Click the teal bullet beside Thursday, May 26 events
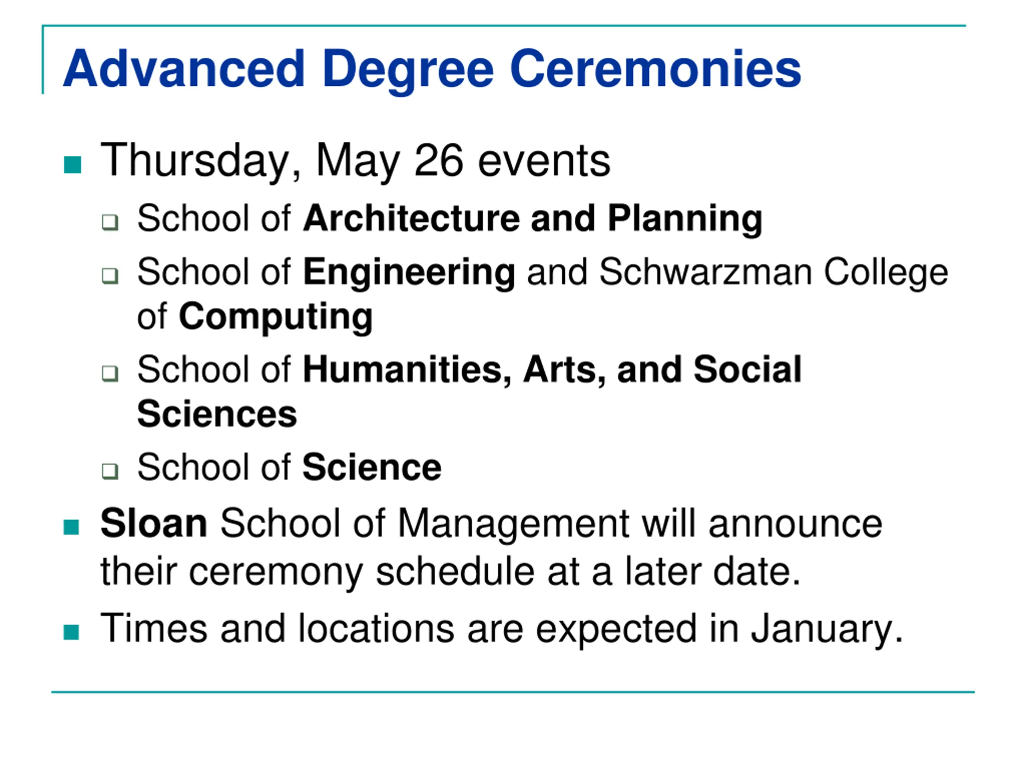The width and height of the screenshot is (1026, 769). coord(73,165)
